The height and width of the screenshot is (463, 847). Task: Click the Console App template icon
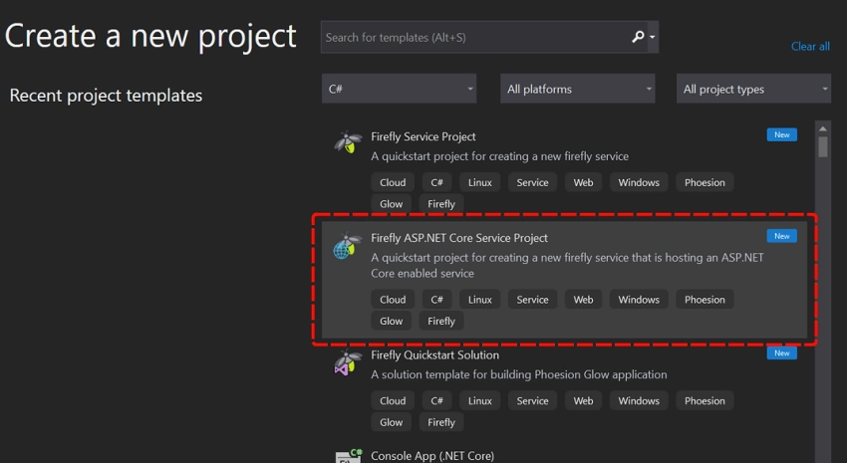(x=349, y=456)
